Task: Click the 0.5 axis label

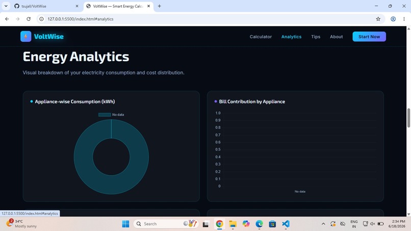Action: pos(218,149)
